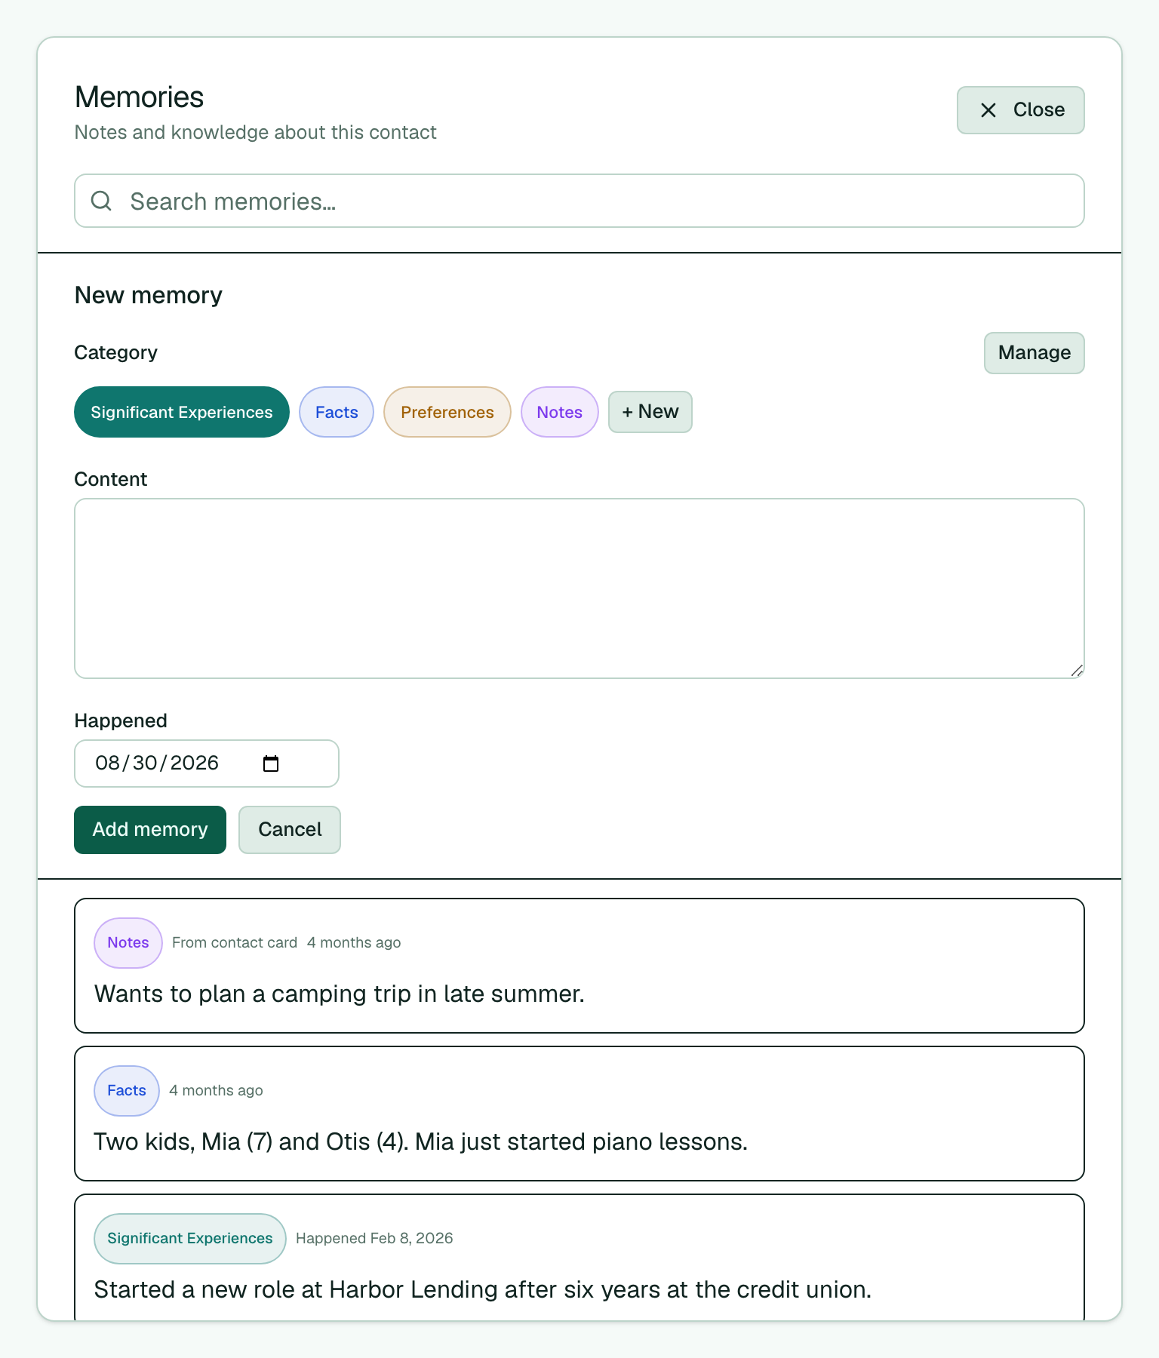Open the Manage categories button
This screenshot has height=1358, width=1159.
tap(1034, 353)
